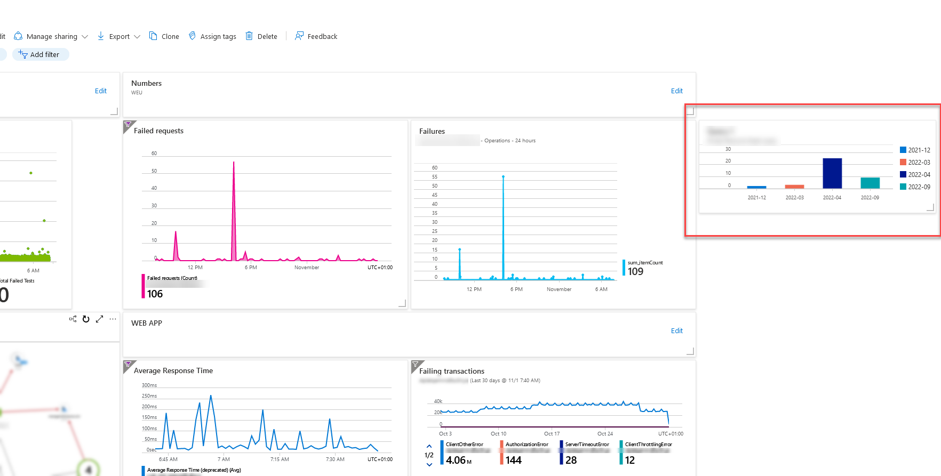941x476 pixels.
Task: Open the ellipsis menu on map tile
Action: tap(113, 319)
